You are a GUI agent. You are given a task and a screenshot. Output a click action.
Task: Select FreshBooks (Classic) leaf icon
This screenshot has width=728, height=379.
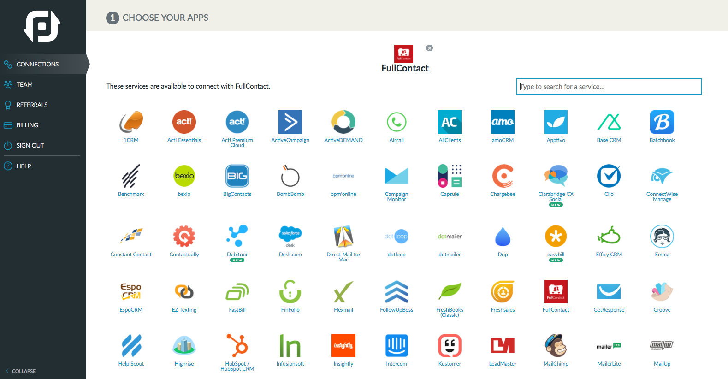[x=450, y=291]
